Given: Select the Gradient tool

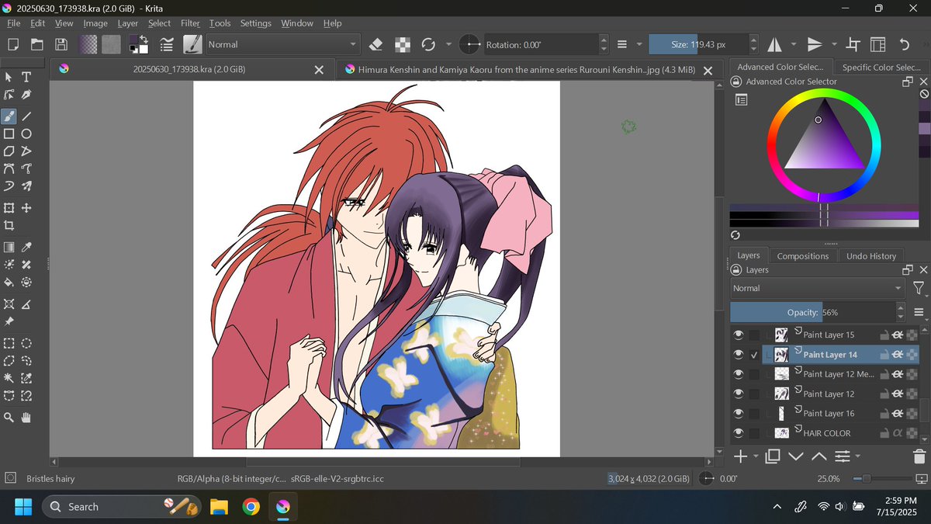Looking at the screenshot, I should (9, 248).
